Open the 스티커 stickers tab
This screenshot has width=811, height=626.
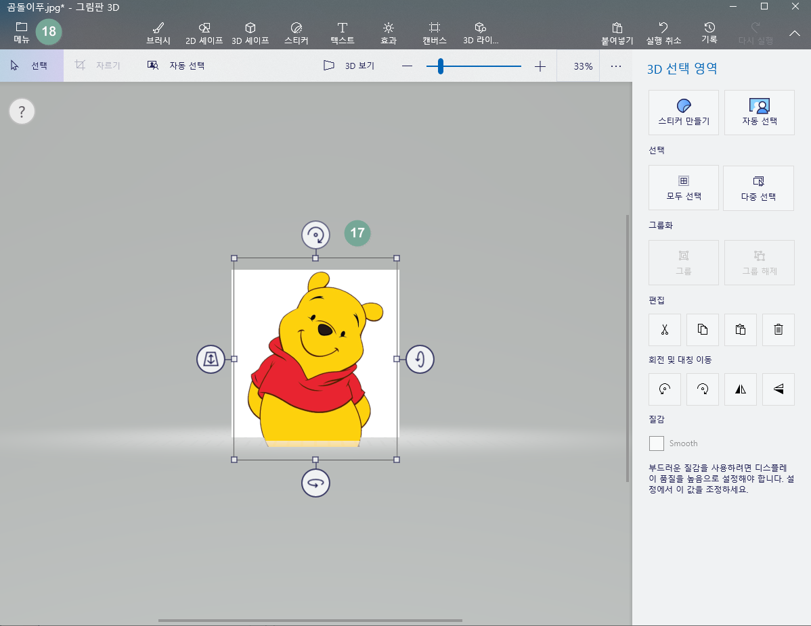coord(297,33)
